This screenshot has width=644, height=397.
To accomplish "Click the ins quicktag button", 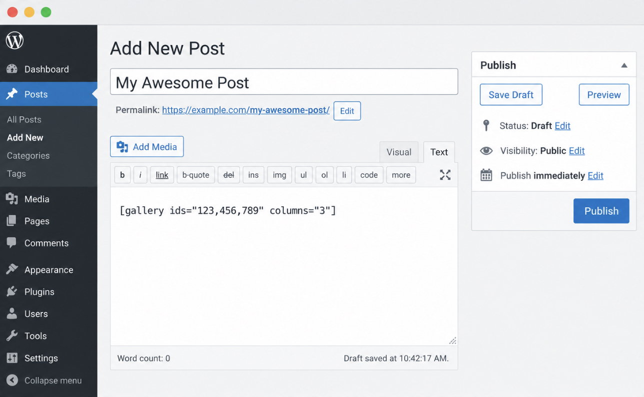I will pyautogui.click(x=253, y=175).
